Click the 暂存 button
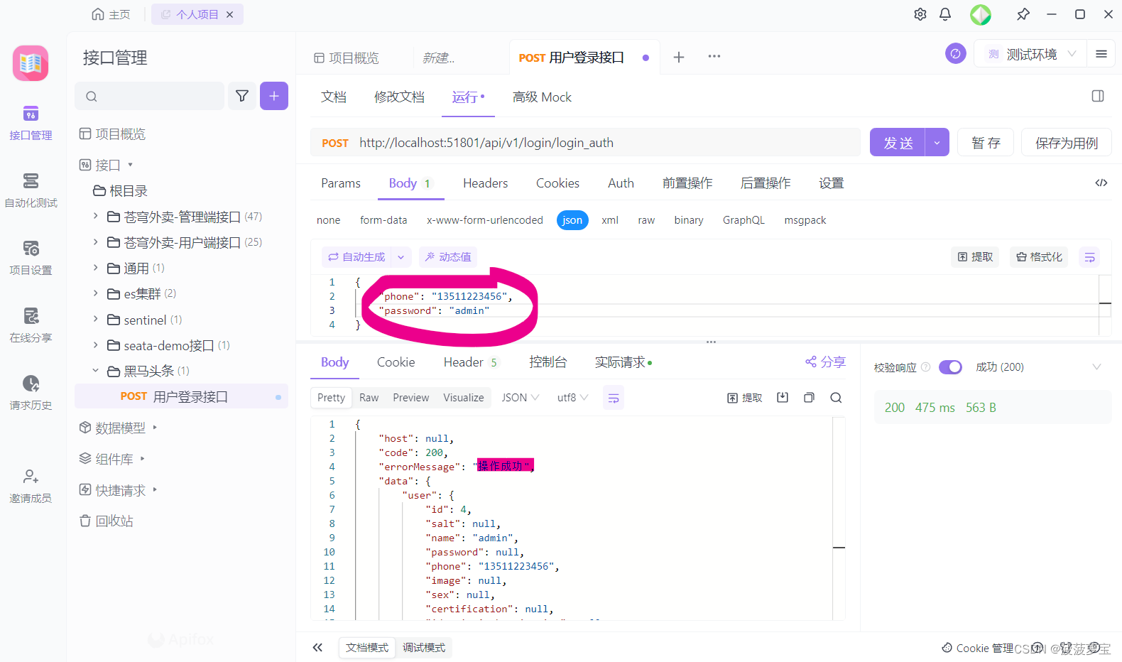Viewport: 1122px width, 662px height. point(986,143)
